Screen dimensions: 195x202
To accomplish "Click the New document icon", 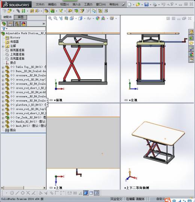I will coord(129,4).
